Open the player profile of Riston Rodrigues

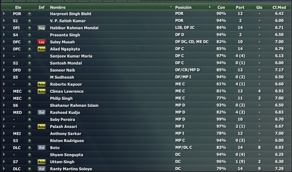[x=67, y=141]
